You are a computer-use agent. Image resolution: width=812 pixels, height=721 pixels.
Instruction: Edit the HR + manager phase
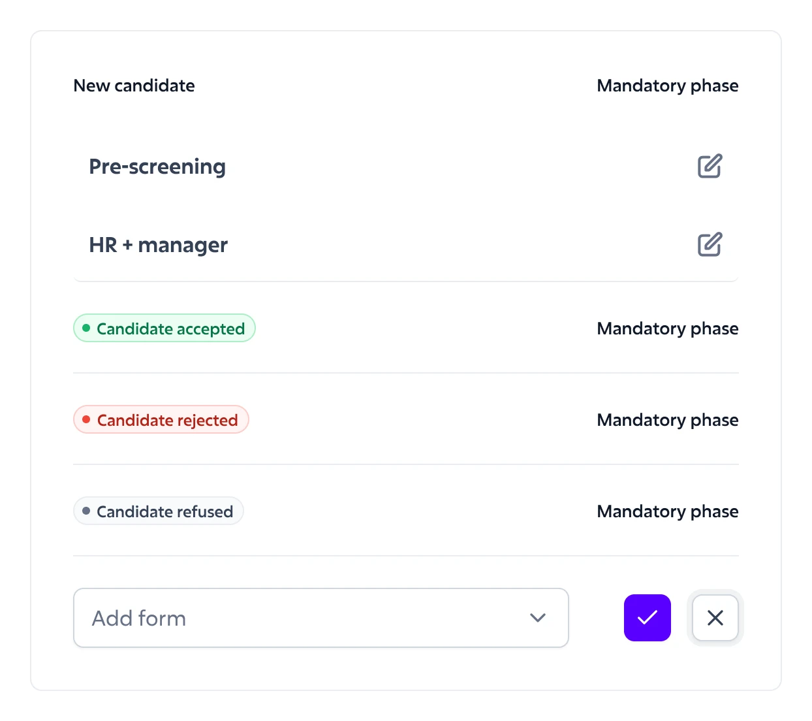[x=710, y=244]
